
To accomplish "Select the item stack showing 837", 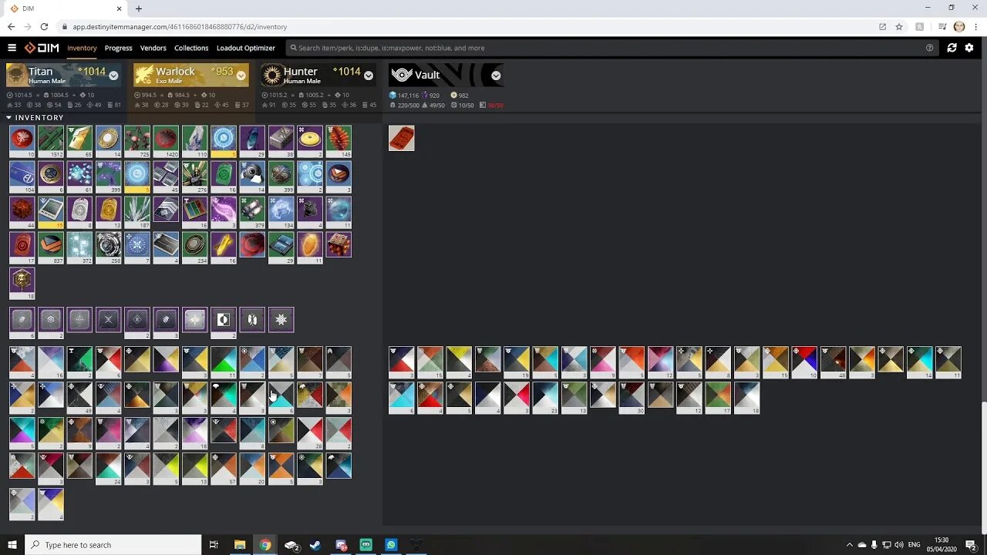I will (x=51, y=247).
